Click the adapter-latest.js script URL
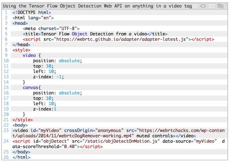229x162 pixels. [121, 39]
